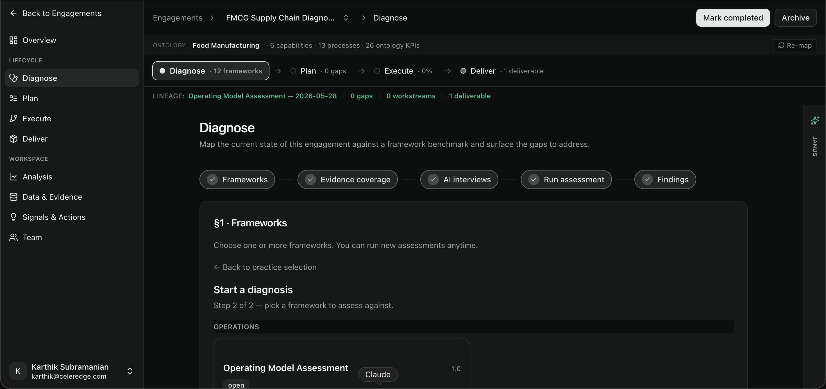The width and height of the screenshot is (826, 389).
Task: Open the Janus AI sparkle icon
Action: (815, 120)
